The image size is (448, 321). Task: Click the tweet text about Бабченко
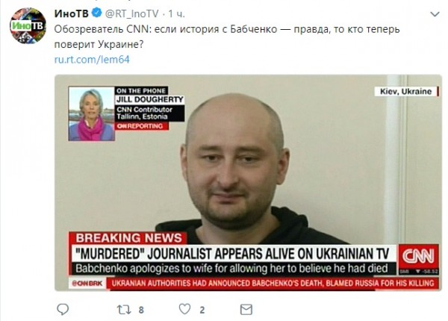click(227, 37)
